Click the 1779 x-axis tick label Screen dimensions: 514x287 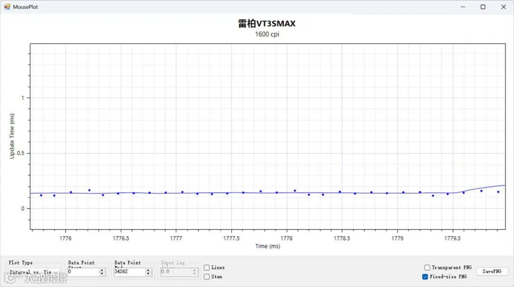[x=397, y=238]
